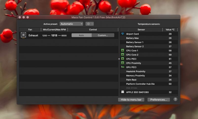Screen dimensions: 198x119
Task: Click the APPLE SSD drive icon
Action: click(123, 92)
